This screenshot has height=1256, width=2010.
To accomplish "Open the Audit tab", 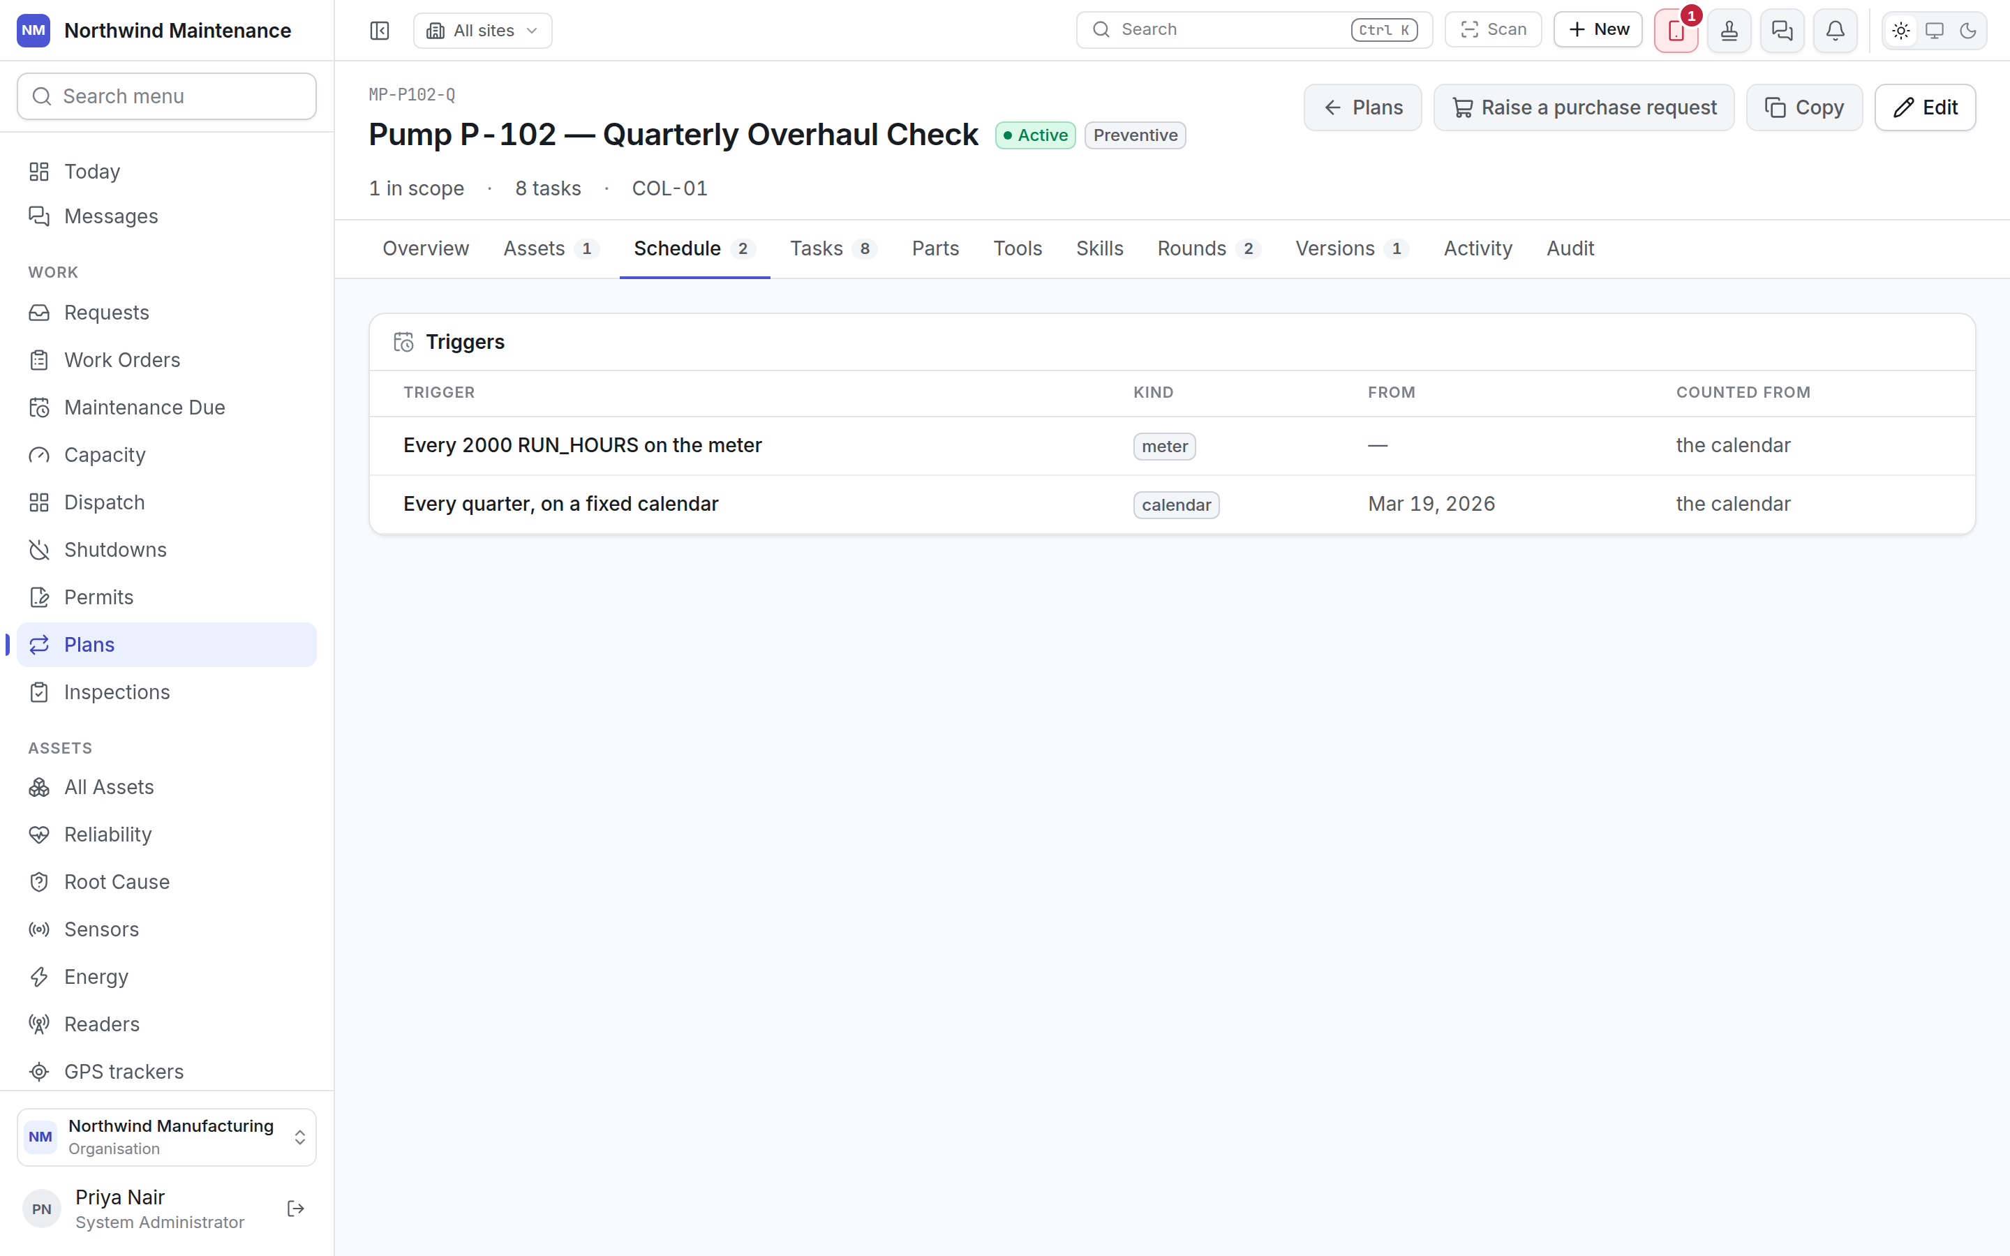I will [1570, 248].
